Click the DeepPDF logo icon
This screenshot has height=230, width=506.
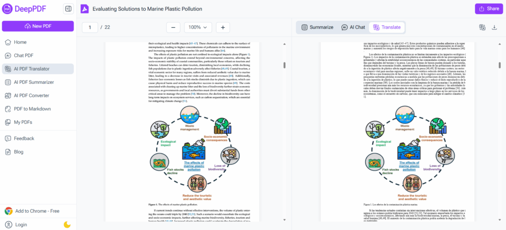click(9, 9)
